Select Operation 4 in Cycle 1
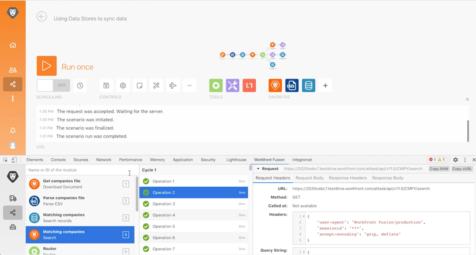 [194, 215]
